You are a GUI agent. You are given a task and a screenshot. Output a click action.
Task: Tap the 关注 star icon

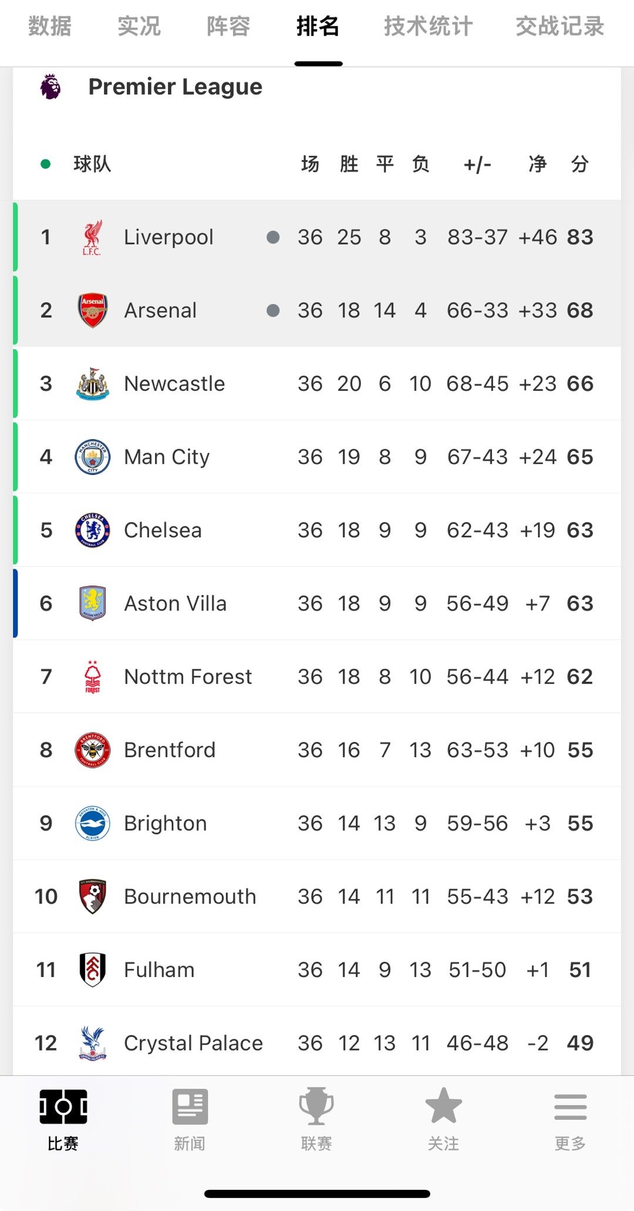click(443, 1106)
